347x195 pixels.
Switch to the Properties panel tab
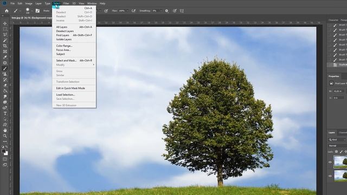[334, 76]
